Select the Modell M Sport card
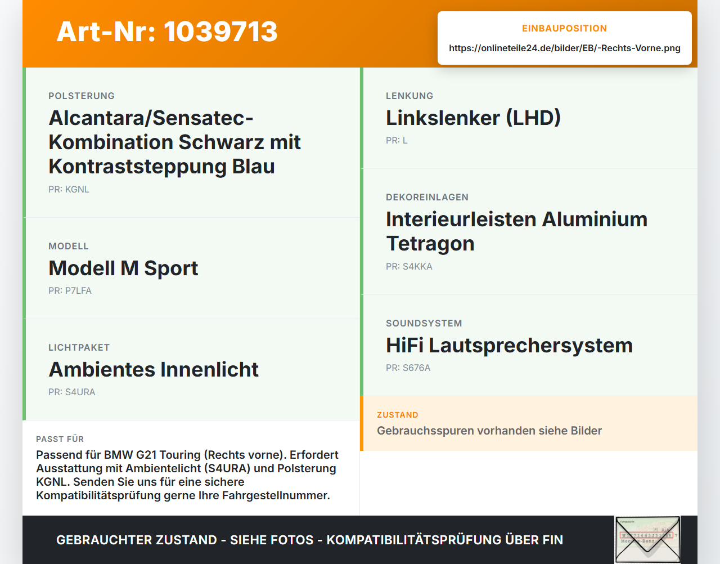This screenshot has height=564, width=720. click(191, 268)
